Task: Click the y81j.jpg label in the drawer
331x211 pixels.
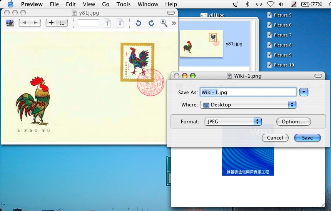Action: click(x=234, y=44)
